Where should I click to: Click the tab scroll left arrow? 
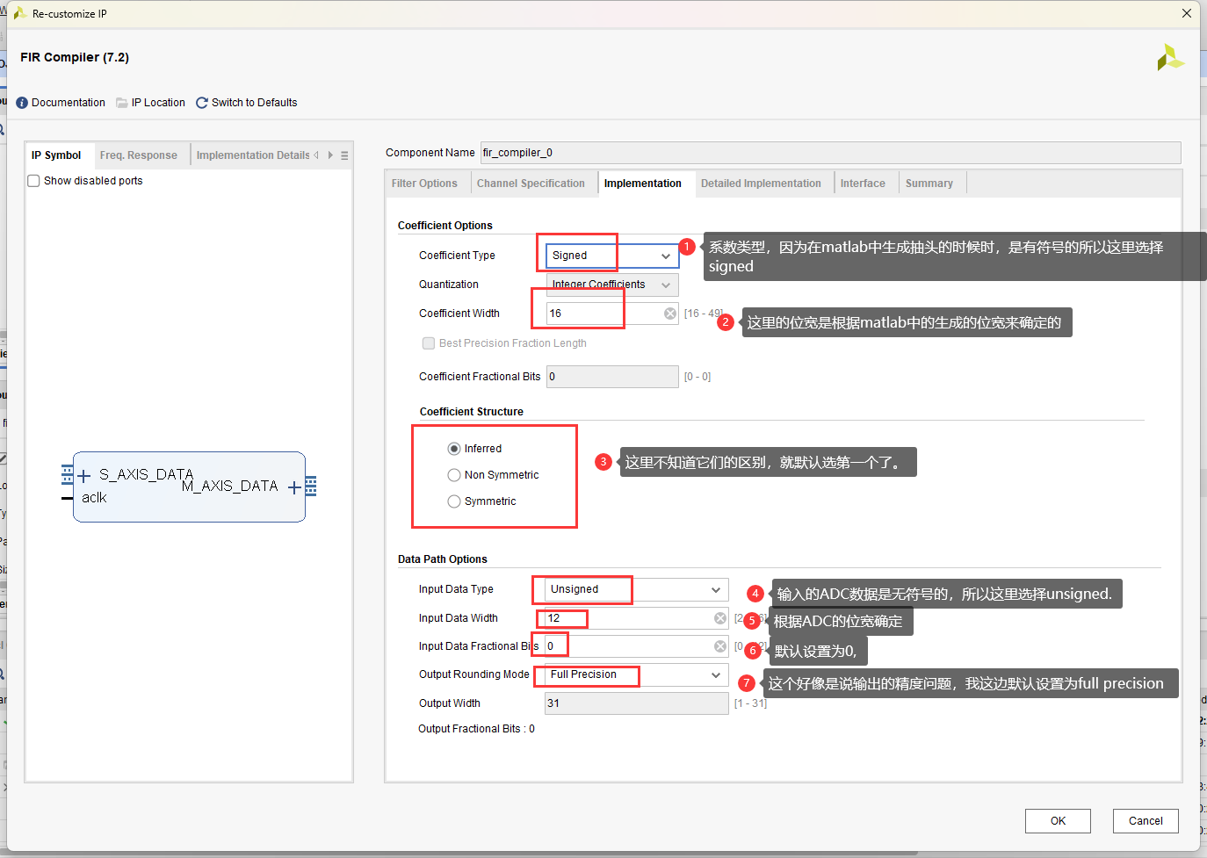tap(316, 155)
